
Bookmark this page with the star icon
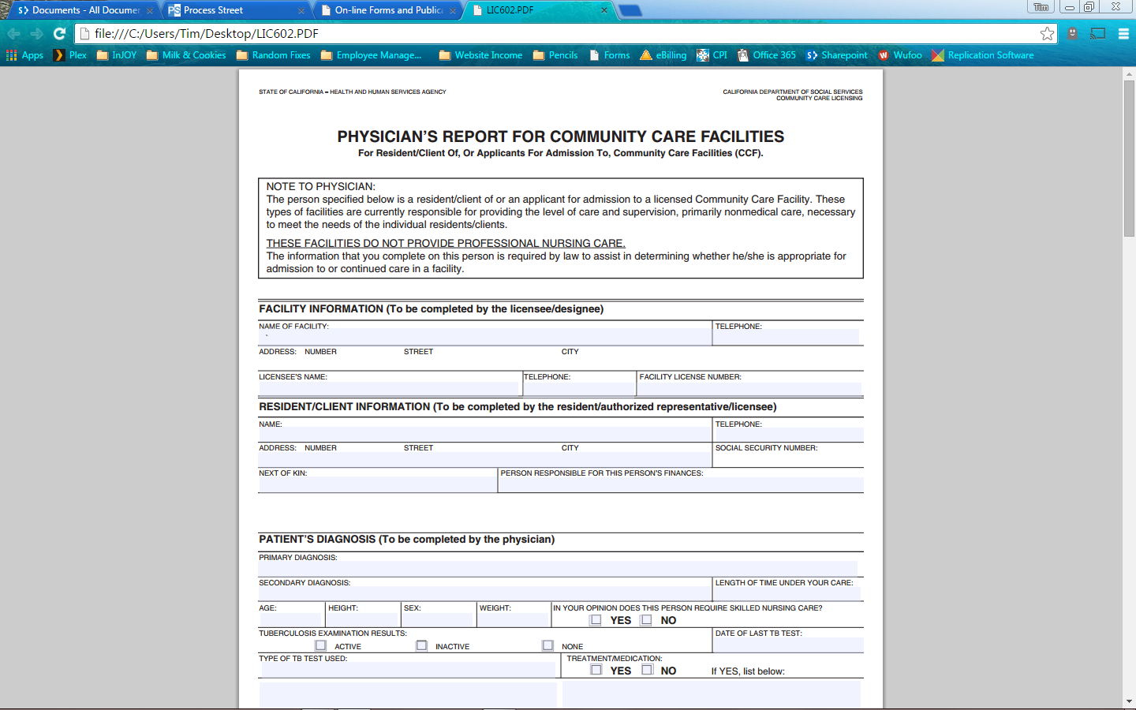click(x=1047, y=33)
